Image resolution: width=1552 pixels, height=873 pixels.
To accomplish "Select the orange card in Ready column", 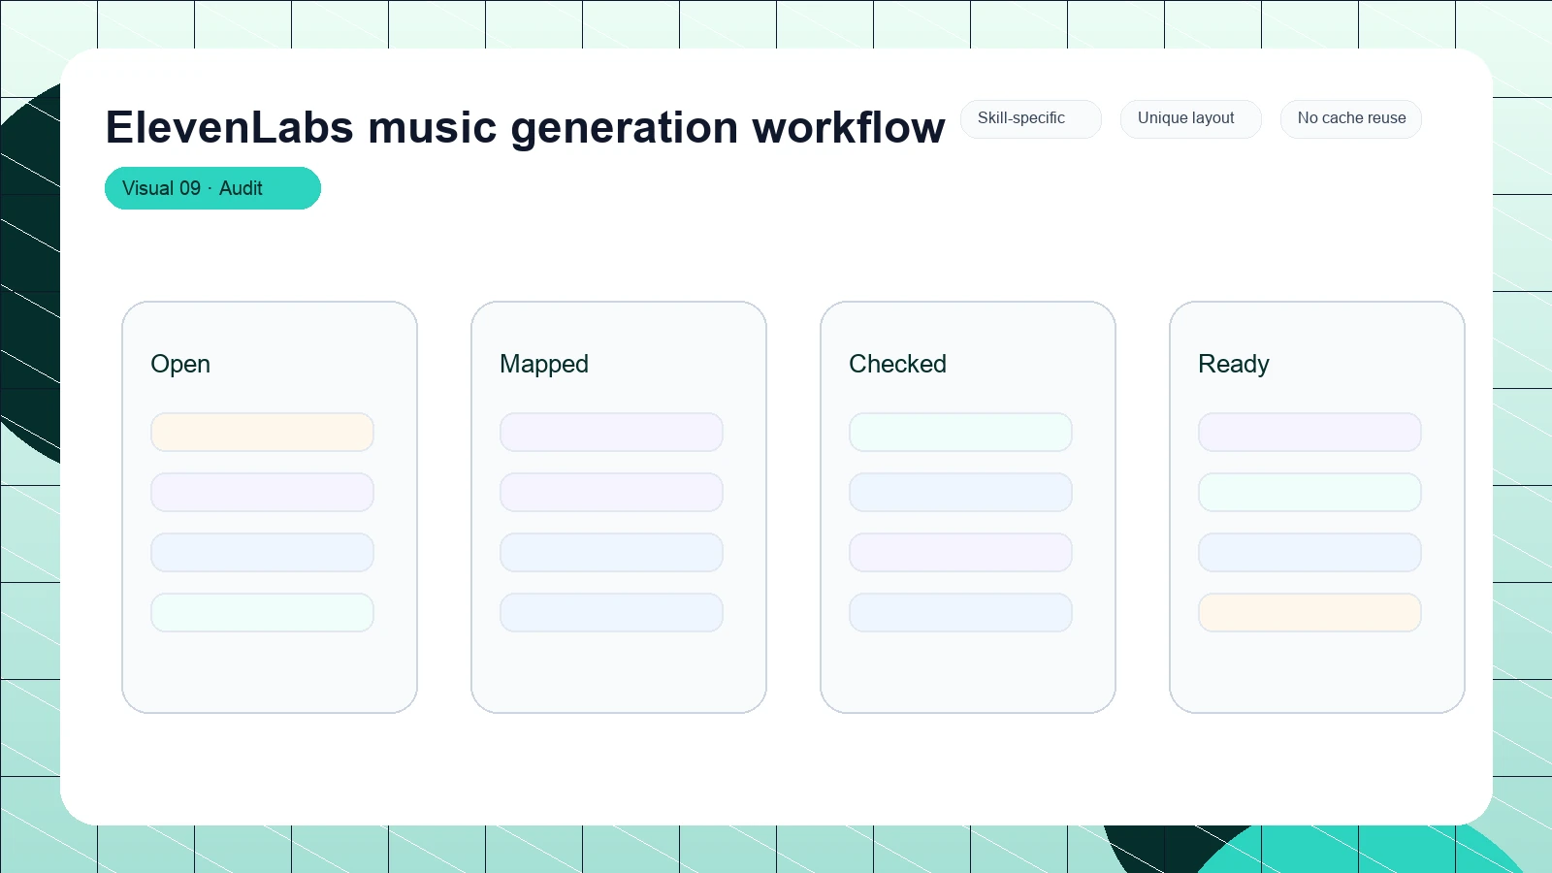I will 1309,613.
